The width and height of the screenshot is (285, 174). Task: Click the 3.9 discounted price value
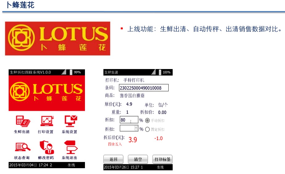133,140
